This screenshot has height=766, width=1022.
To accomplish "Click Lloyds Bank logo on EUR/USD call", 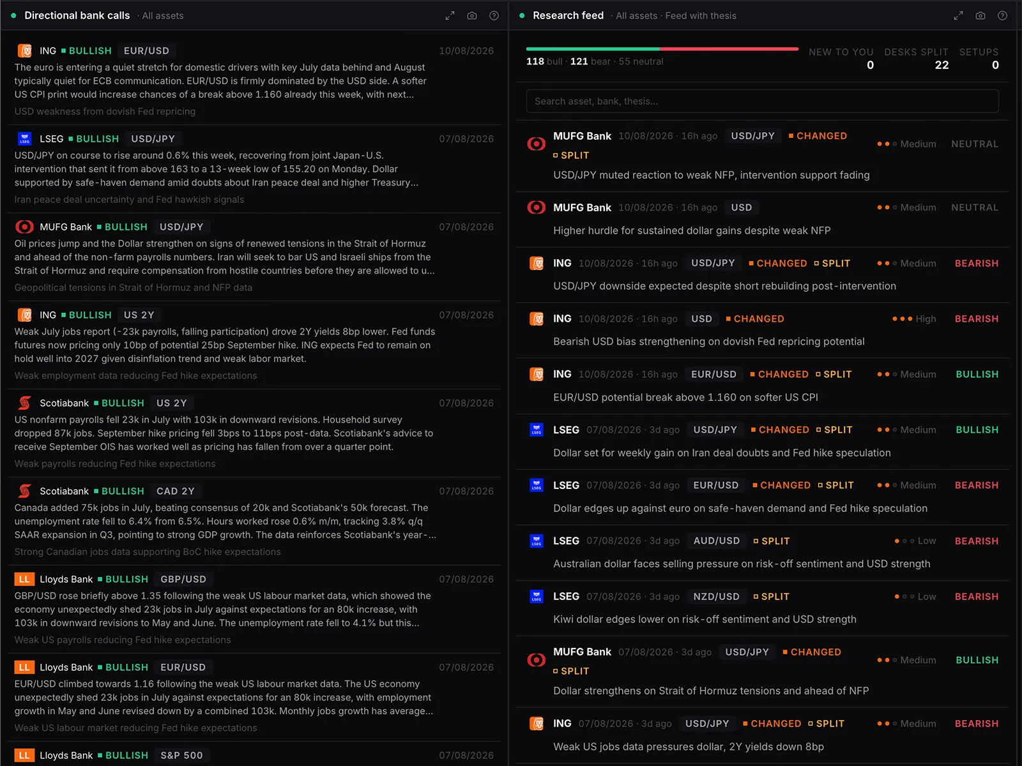I will (x=24, y=667).
